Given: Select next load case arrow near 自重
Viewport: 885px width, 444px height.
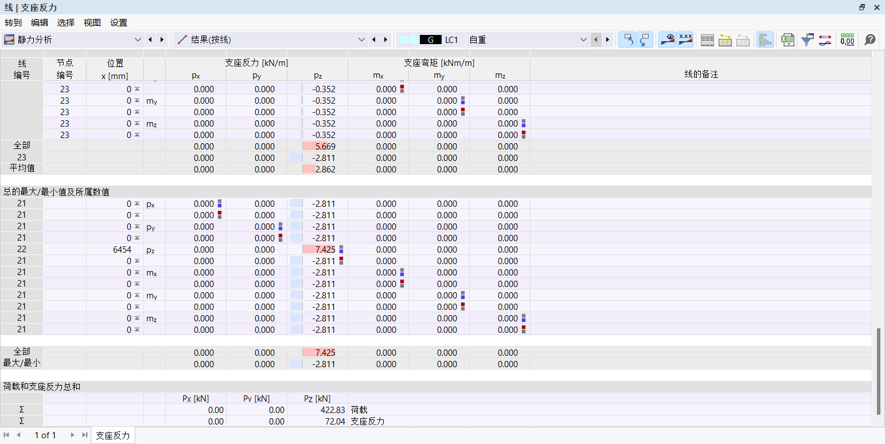Looking at the screenshot, I should (x=607, y=40).
